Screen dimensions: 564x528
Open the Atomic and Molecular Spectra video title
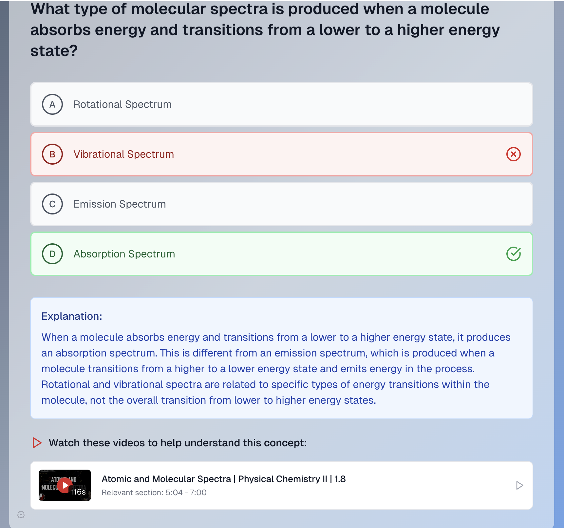[223, 479]
